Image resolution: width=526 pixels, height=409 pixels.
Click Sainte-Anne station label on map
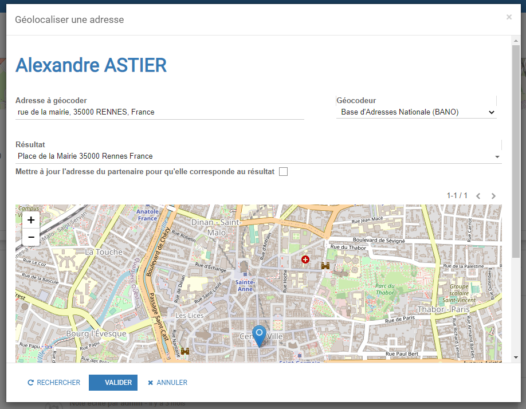click(245, 286)
